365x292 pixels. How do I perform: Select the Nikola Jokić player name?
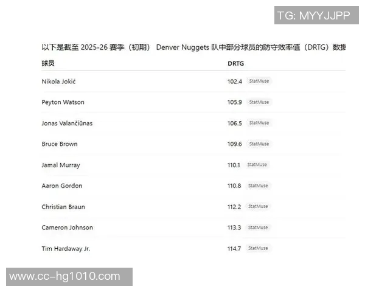pyautogui.click(x=58, y=82)
